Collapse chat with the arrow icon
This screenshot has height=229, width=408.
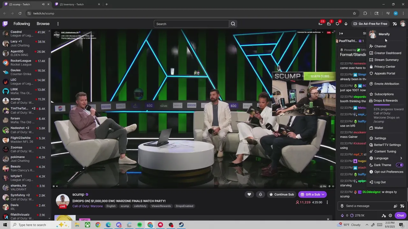tap(341, 33)
